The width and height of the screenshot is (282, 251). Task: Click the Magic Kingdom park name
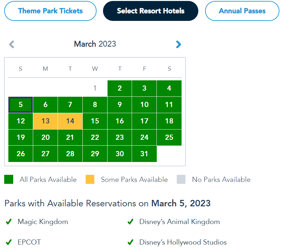point(43,222)
